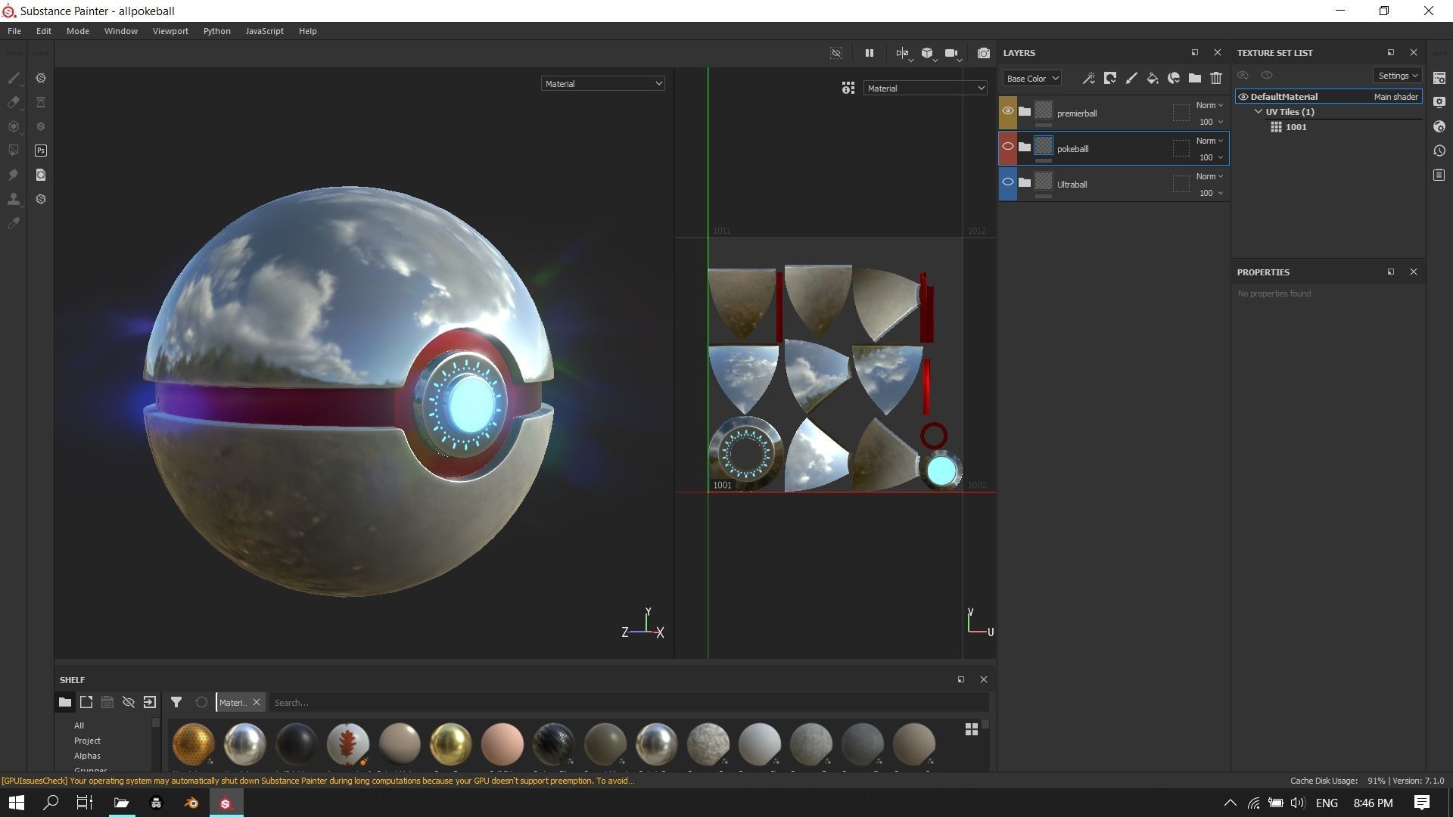Open the Base Color channel dropdown
1453x817 pixels.
click(x=1031, y=79)
